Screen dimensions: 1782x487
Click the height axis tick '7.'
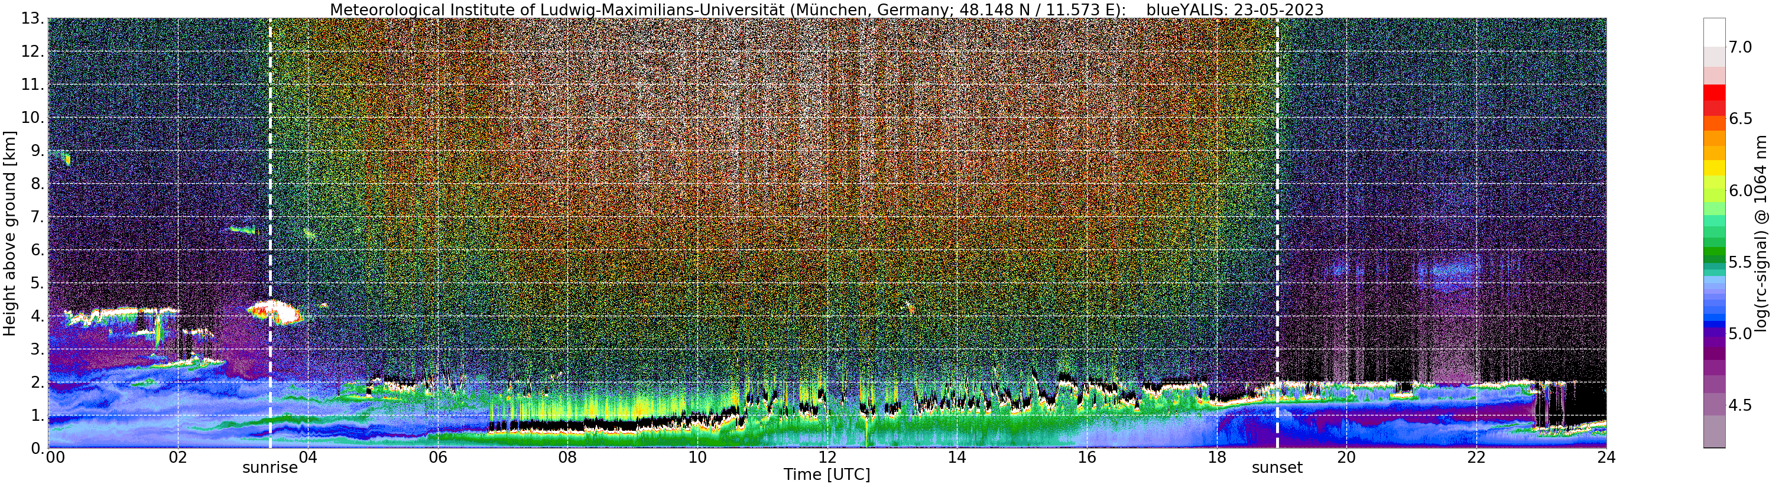click(37, 217)
